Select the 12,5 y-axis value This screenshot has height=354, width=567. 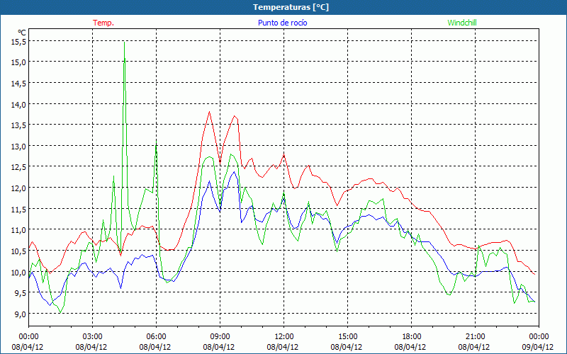click(19, 167)
